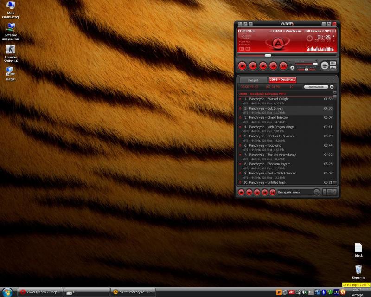Open the Windows Start button
Viewport: 371px width, 297px height.
point(7,292)
